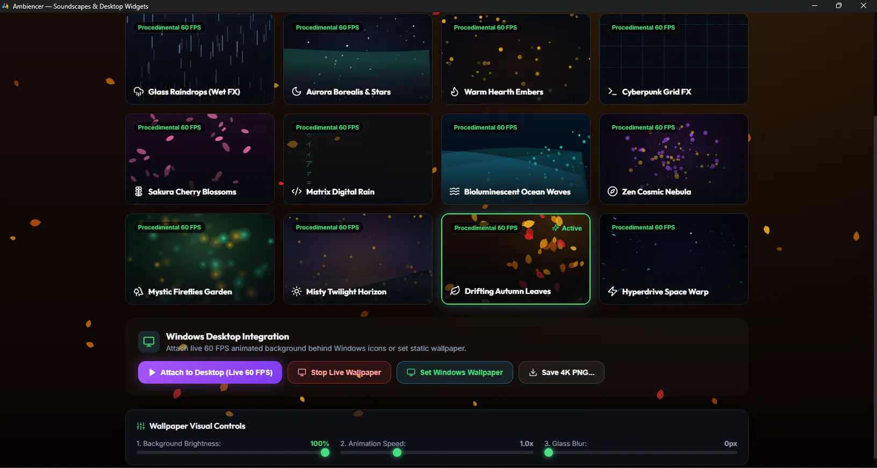Click the rain cloud icon on Glass Raindrops
This screenshot has width=877, height=468.
(x=139, y=91)
